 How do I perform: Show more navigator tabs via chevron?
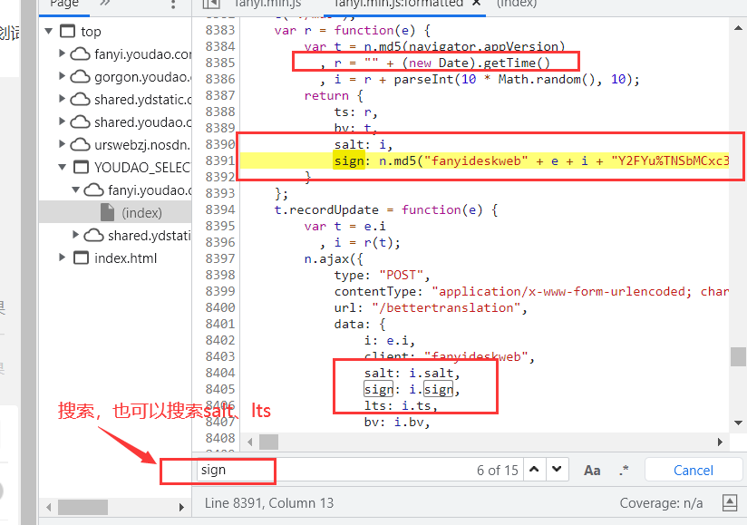tap(105, 4)
